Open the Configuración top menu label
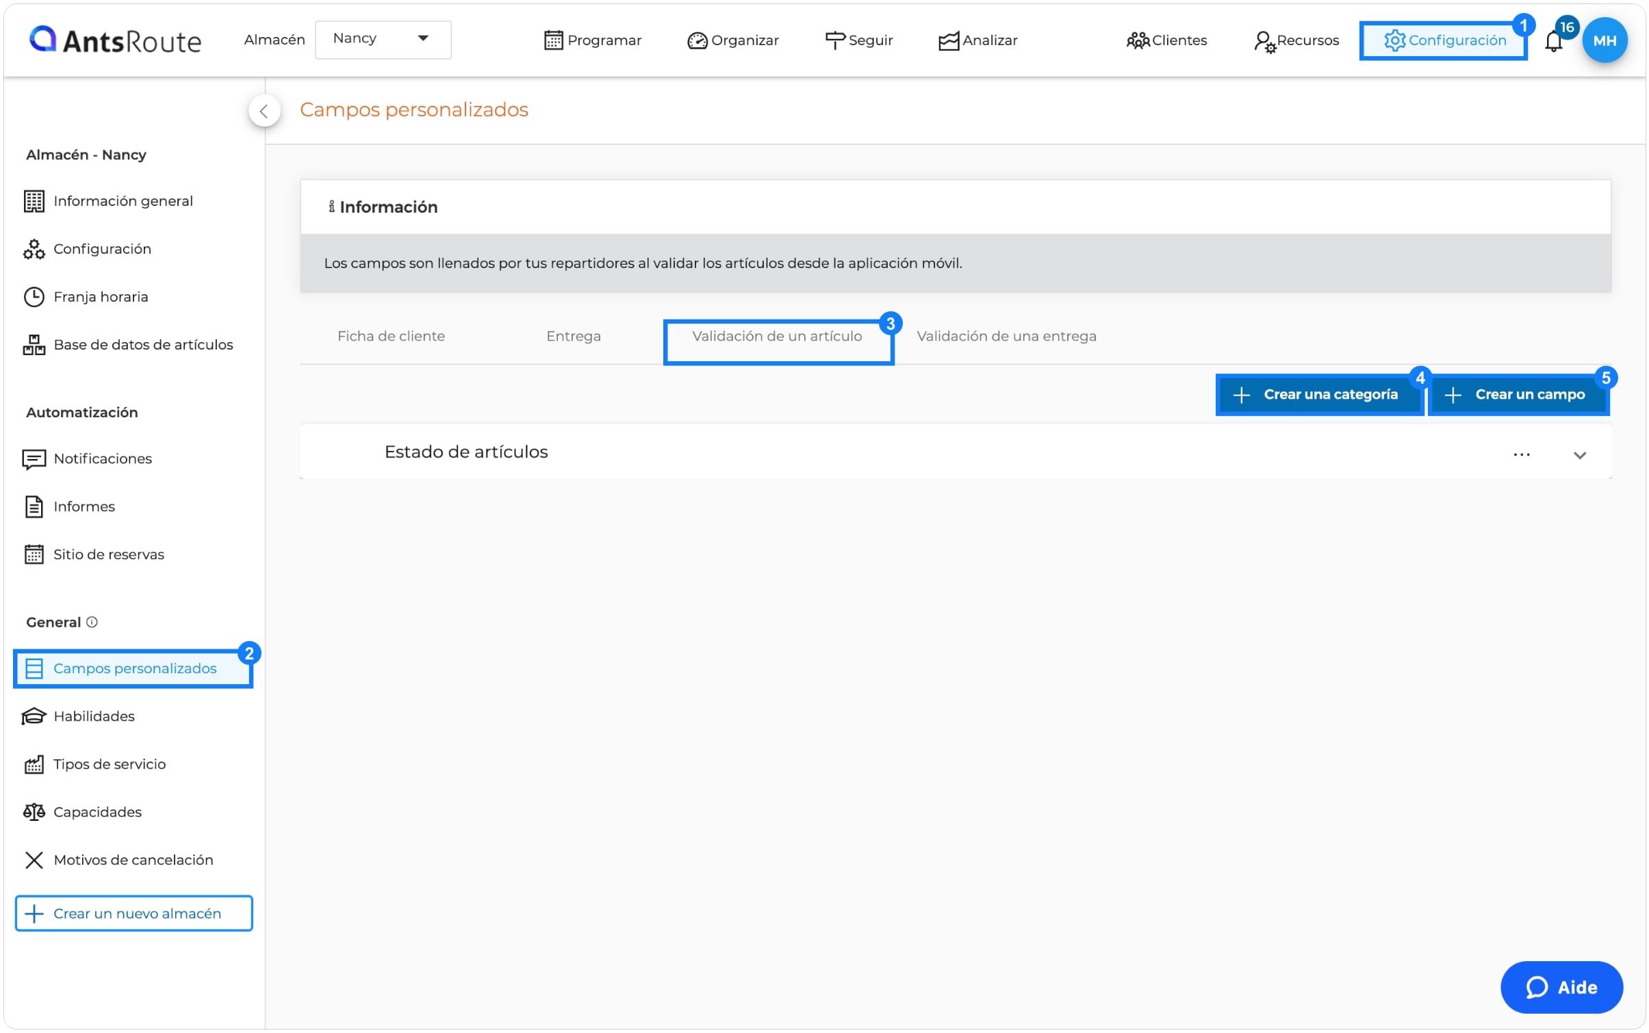Viewport: 1649px width, 1033px height. click(x=1457, y=40)
